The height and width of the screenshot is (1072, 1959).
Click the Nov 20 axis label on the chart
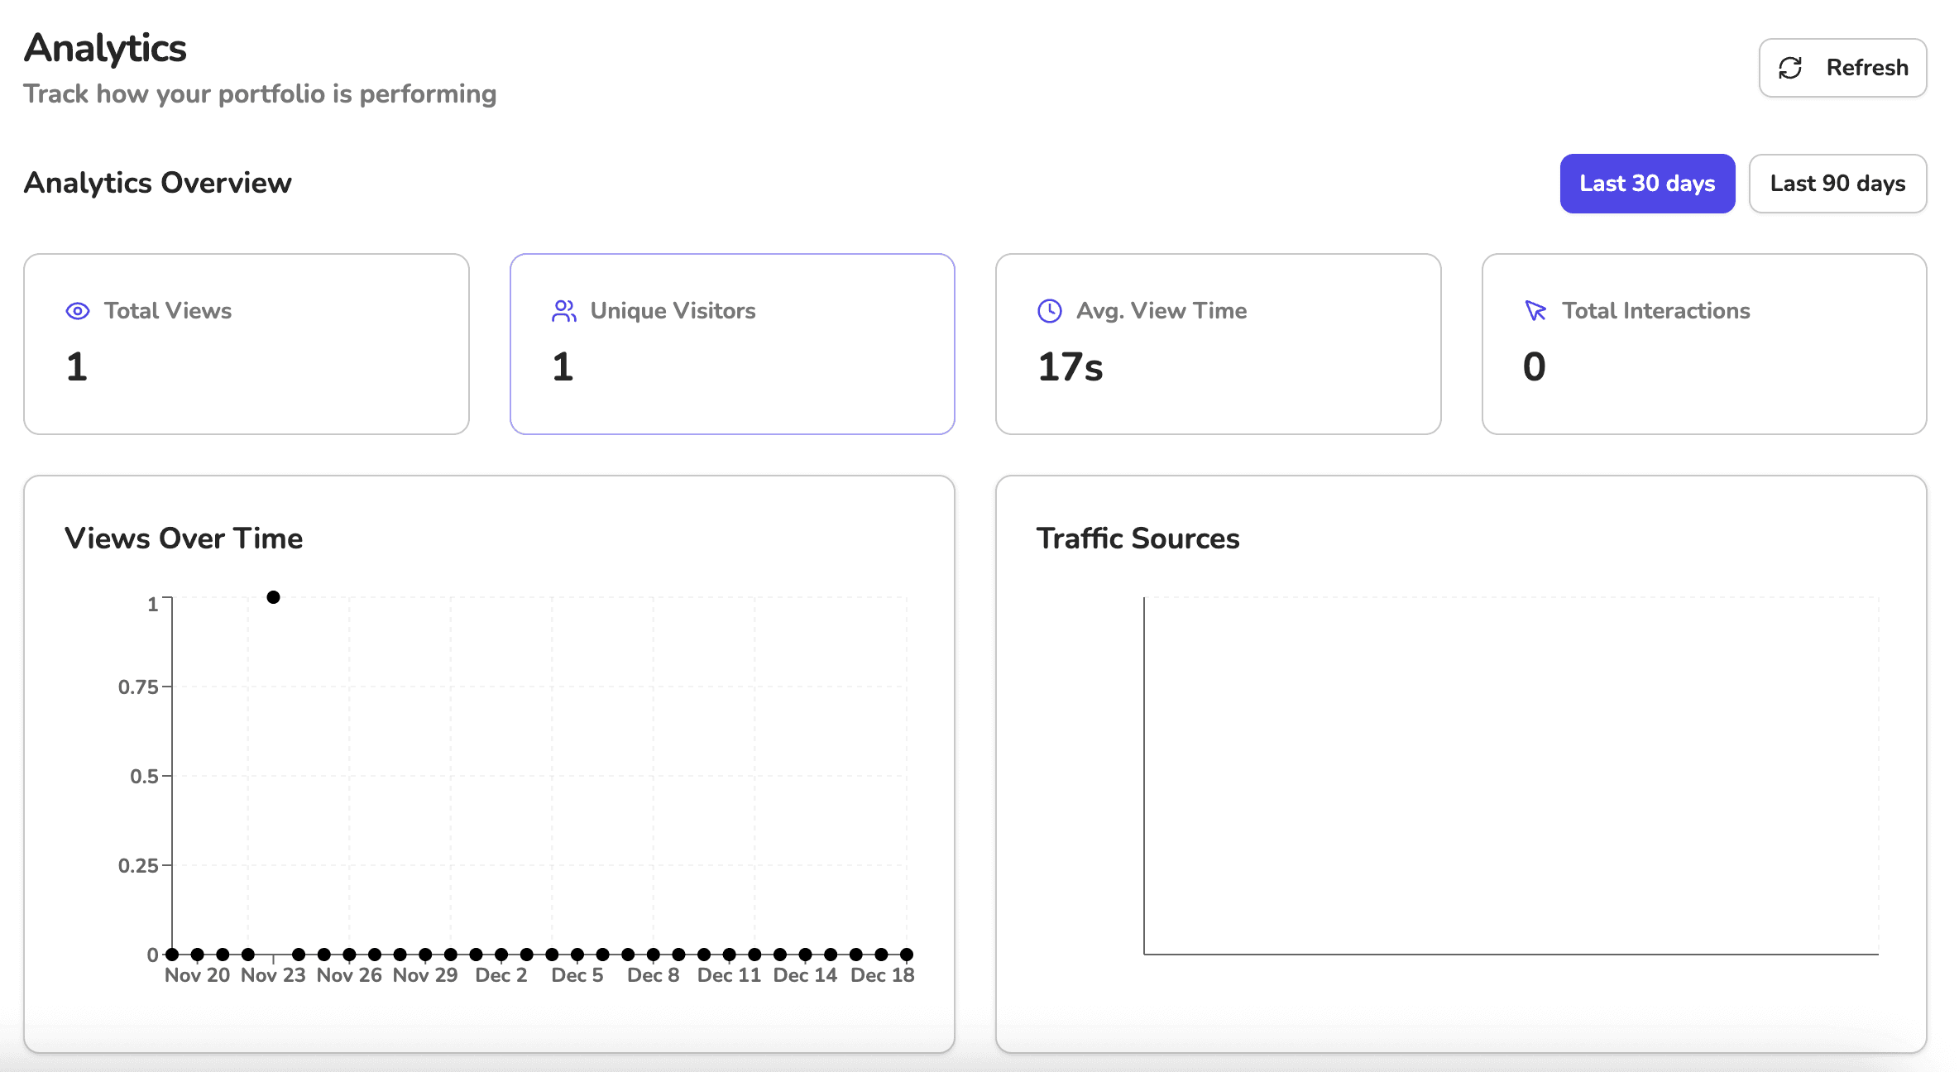click(197, 974)
